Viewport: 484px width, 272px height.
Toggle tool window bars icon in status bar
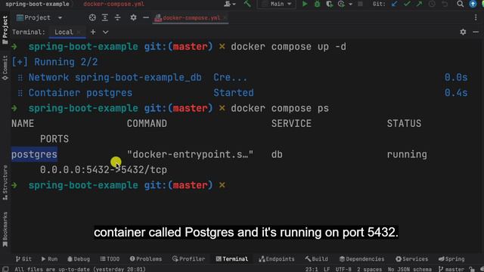[x=5, y=269]
